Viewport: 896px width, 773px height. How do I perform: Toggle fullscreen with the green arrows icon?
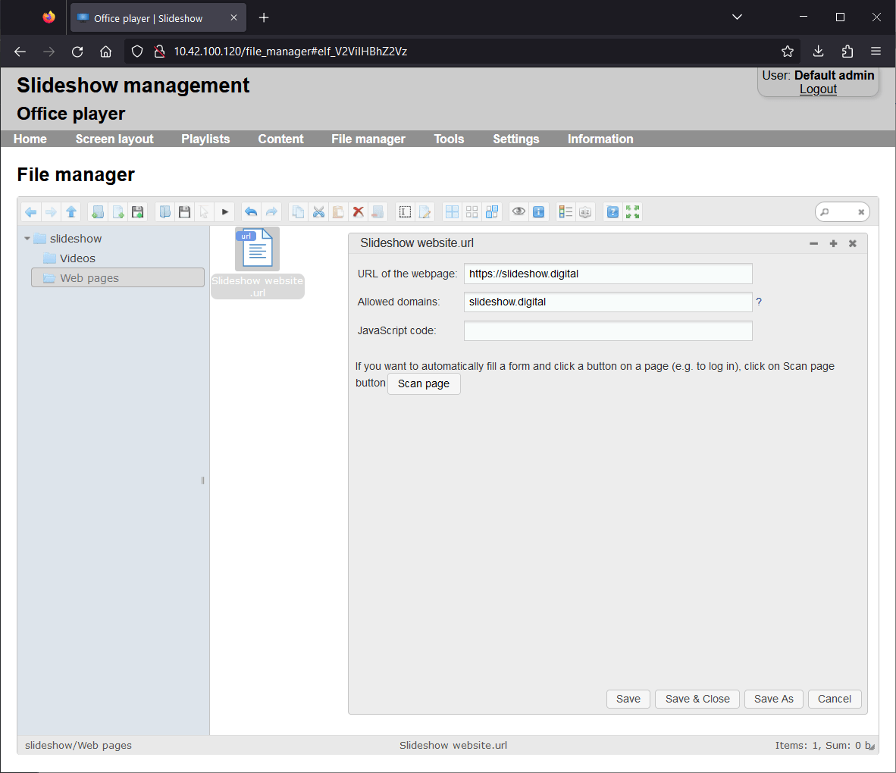coord(632,211)
